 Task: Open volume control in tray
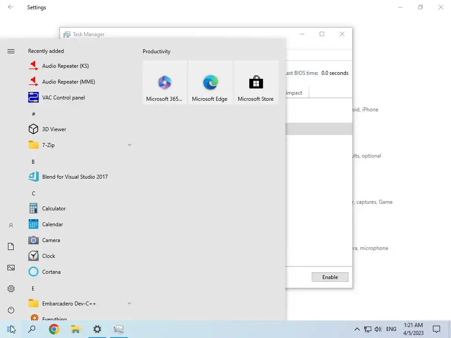378,329
